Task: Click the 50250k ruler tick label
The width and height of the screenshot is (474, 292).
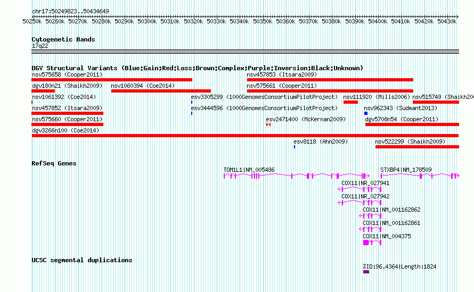Action: click(x=32, y=21)
